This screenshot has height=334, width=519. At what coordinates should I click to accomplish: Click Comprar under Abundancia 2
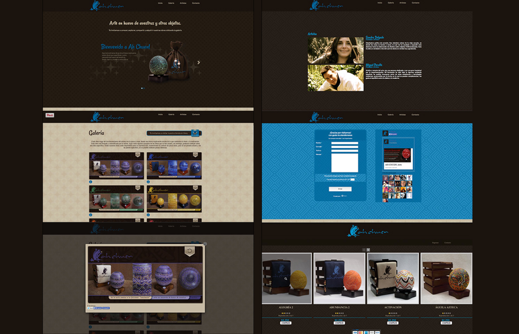click(339, 322)
